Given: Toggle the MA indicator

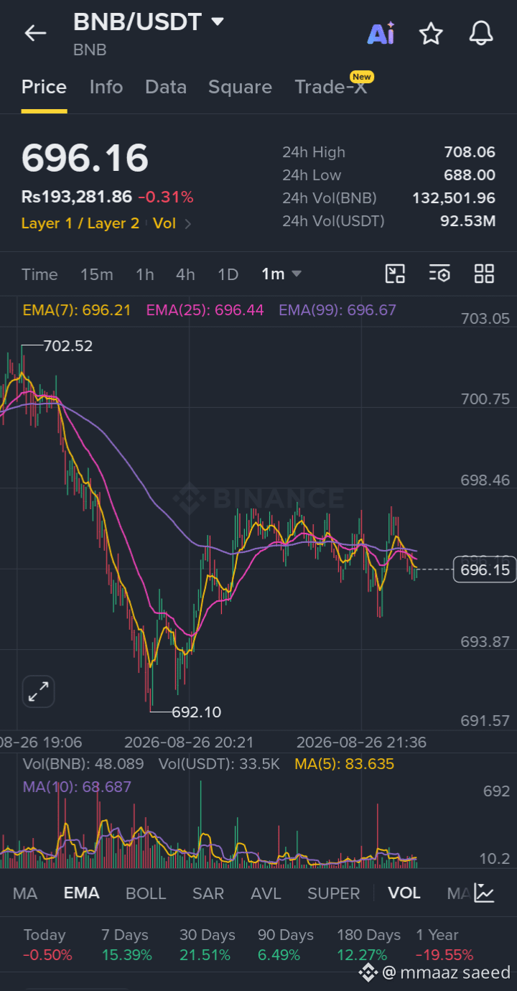Looking at the screenshot, I should click(25, 893).
